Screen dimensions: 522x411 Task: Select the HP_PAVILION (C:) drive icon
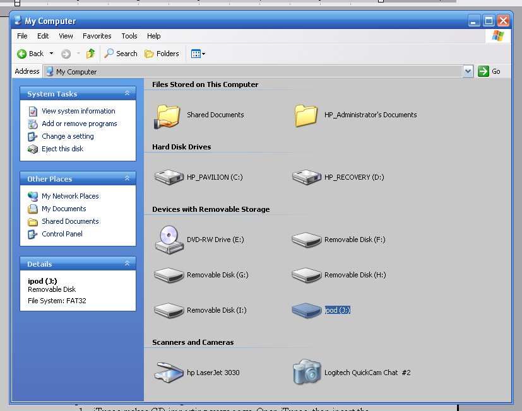coord(169,177)
